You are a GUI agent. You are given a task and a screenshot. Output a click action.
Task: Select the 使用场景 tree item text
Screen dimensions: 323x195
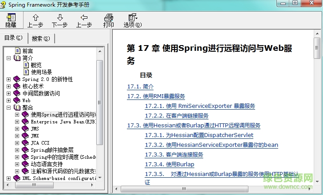coord(41,72)
